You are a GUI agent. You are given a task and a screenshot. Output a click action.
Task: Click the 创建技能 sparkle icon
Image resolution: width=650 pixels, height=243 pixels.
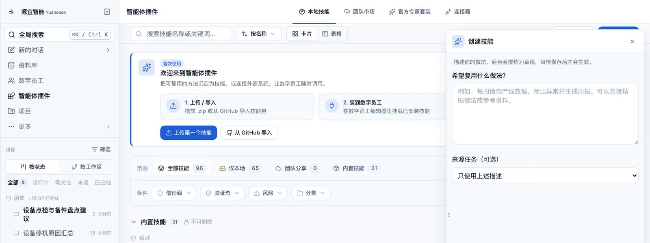pyautogui.click(x=458, y=41)
